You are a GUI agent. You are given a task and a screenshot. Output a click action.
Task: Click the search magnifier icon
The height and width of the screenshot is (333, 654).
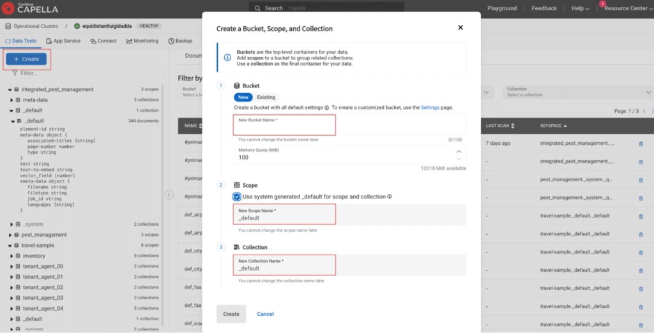point(258,8)
